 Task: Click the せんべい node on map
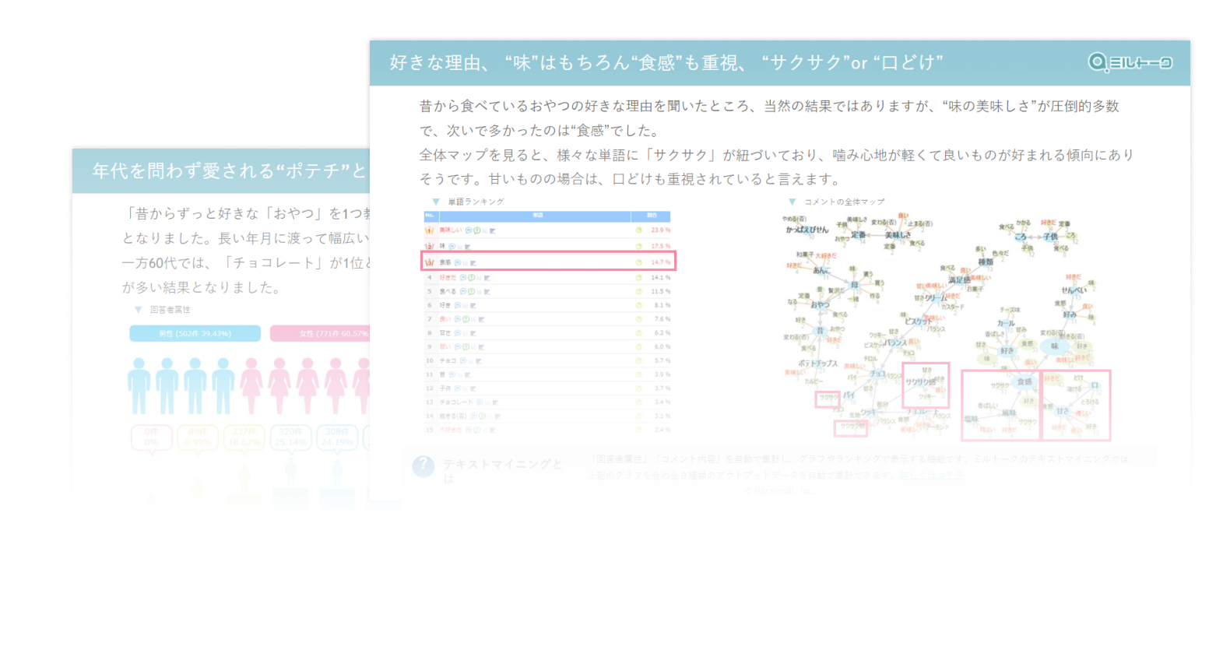click(1074, 290)
